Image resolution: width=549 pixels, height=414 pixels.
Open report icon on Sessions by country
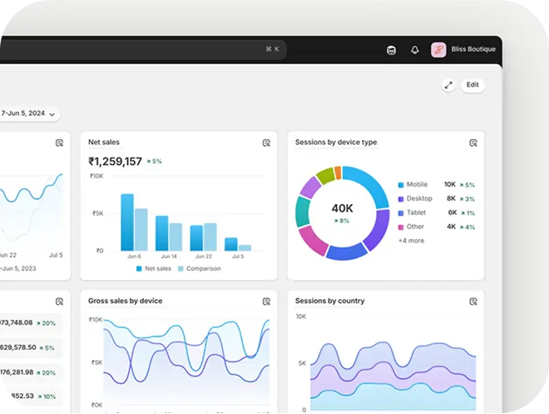472,302
